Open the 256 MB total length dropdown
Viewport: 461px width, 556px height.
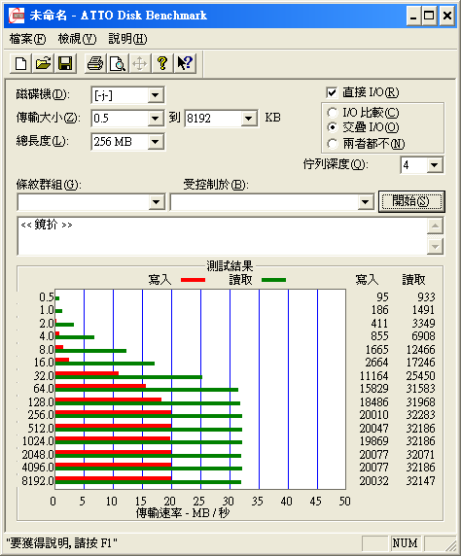click(155, 142)
